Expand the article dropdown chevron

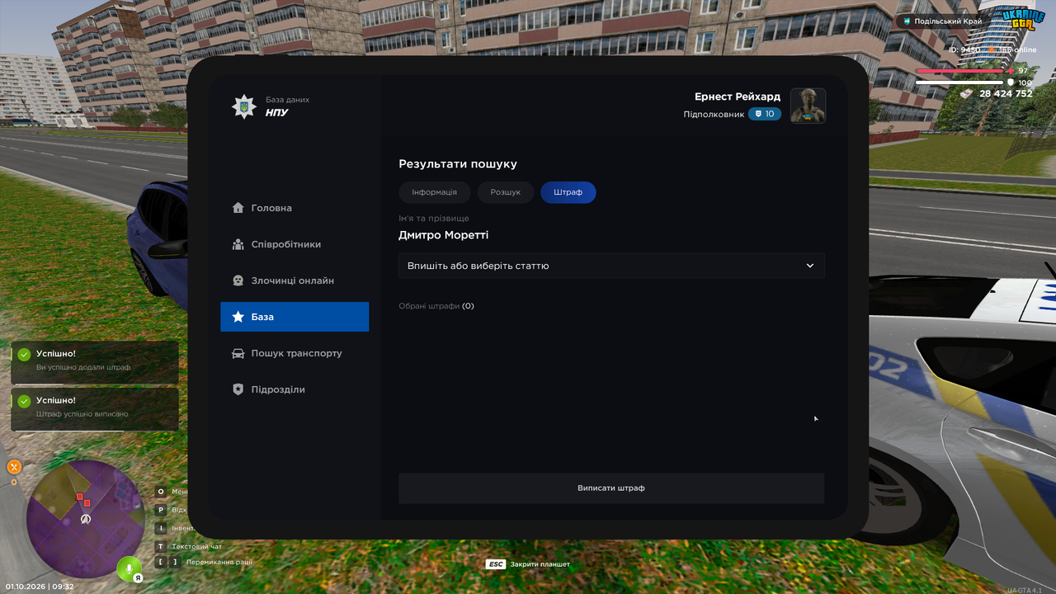810,266
